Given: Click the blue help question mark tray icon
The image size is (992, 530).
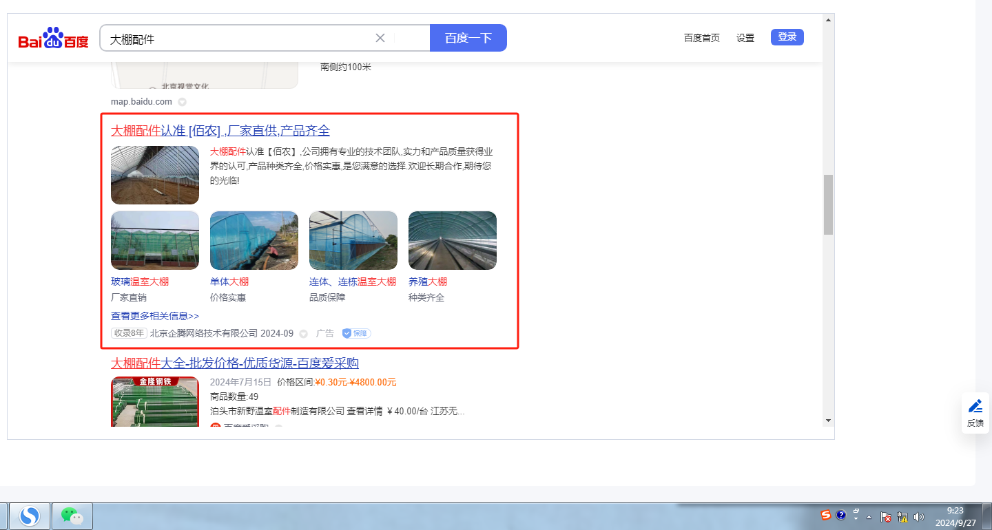Looking at the screenshot, I should 841,515.
